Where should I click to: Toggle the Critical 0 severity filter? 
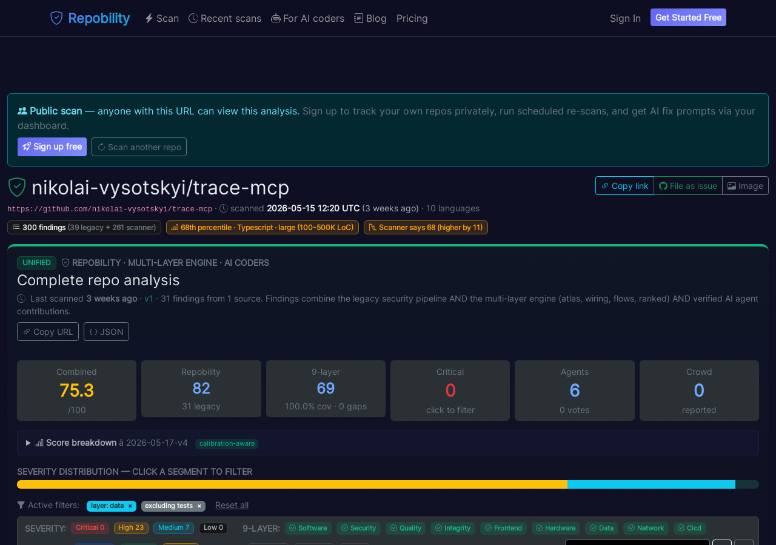(90, 528)
